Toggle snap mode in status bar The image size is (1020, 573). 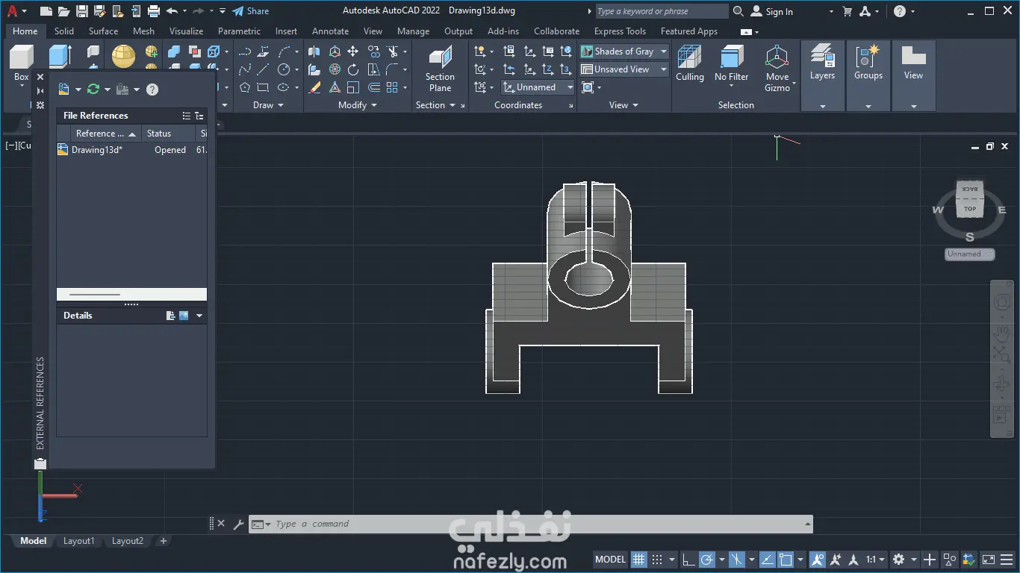(657, 560)
